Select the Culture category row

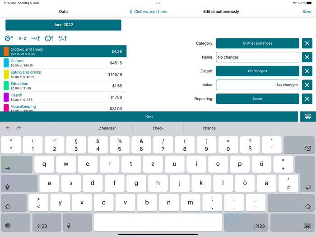(x=63, y=63)
